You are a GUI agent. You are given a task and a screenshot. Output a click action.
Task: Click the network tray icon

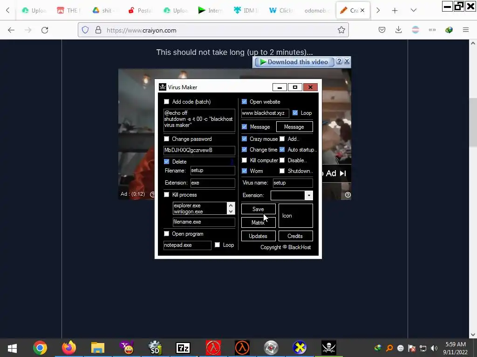423,348
